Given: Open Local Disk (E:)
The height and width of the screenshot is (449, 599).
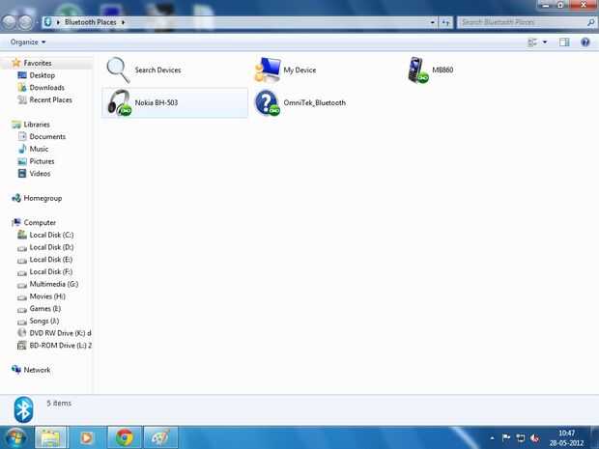Looking at the screenshot, I should pyautogui.click(x=51, y=259).
